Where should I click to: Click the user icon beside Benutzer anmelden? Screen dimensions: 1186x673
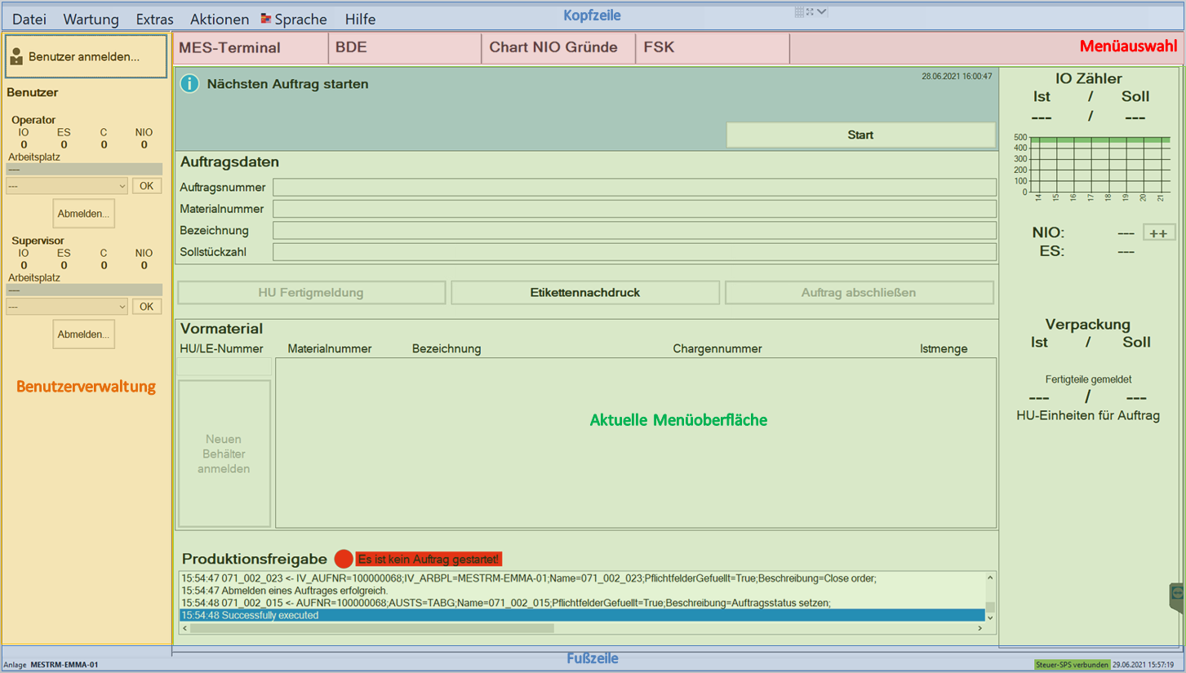point(16,56)
